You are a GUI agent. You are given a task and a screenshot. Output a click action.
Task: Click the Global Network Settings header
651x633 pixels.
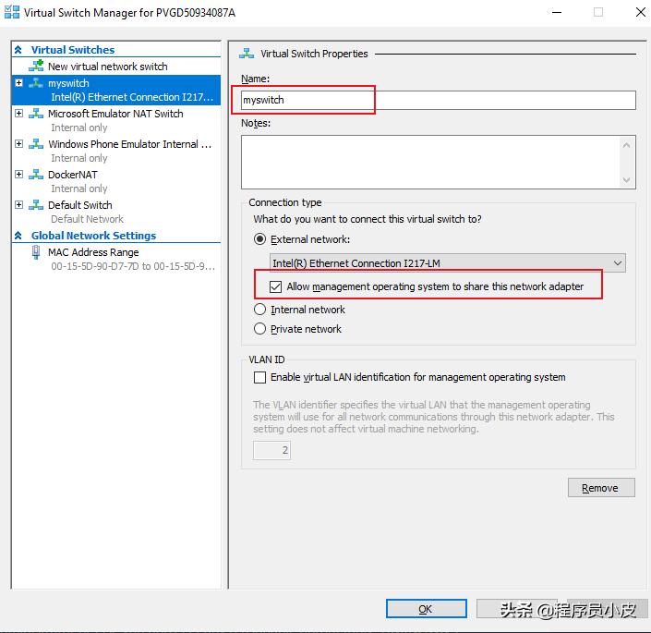(94, 236)
